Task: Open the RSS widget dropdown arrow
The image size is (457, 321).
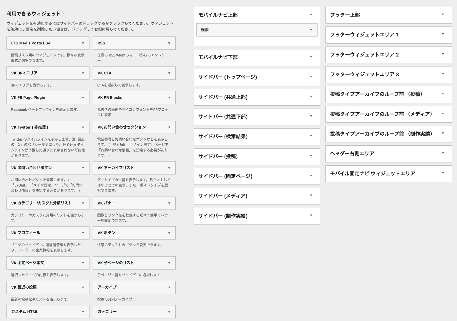Action: pyautogui.click(x=169, y=43)
